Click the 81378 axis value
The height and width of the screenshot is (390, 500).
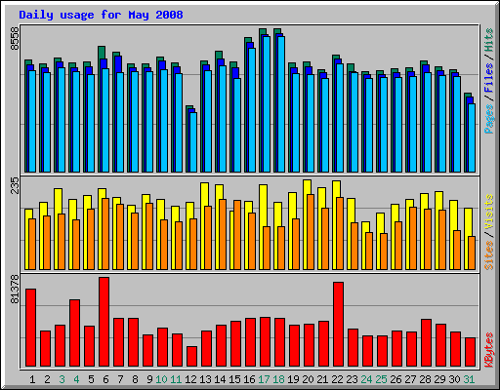15,290
